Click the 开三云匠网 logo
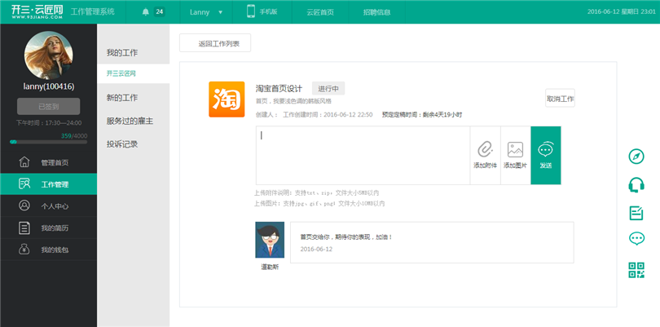The width and height of the screenshot is (660, 327). [37, 11]
